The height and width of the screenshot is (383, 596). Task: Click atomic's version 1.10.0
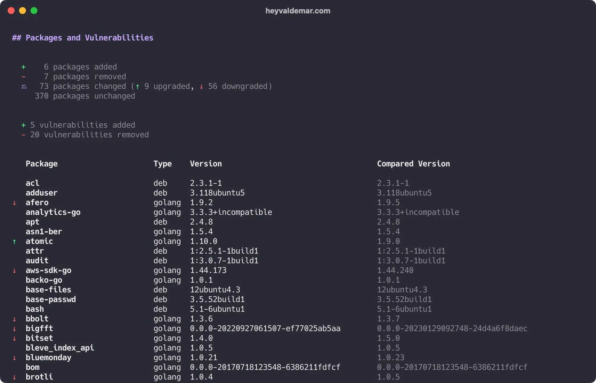[204, 241]
